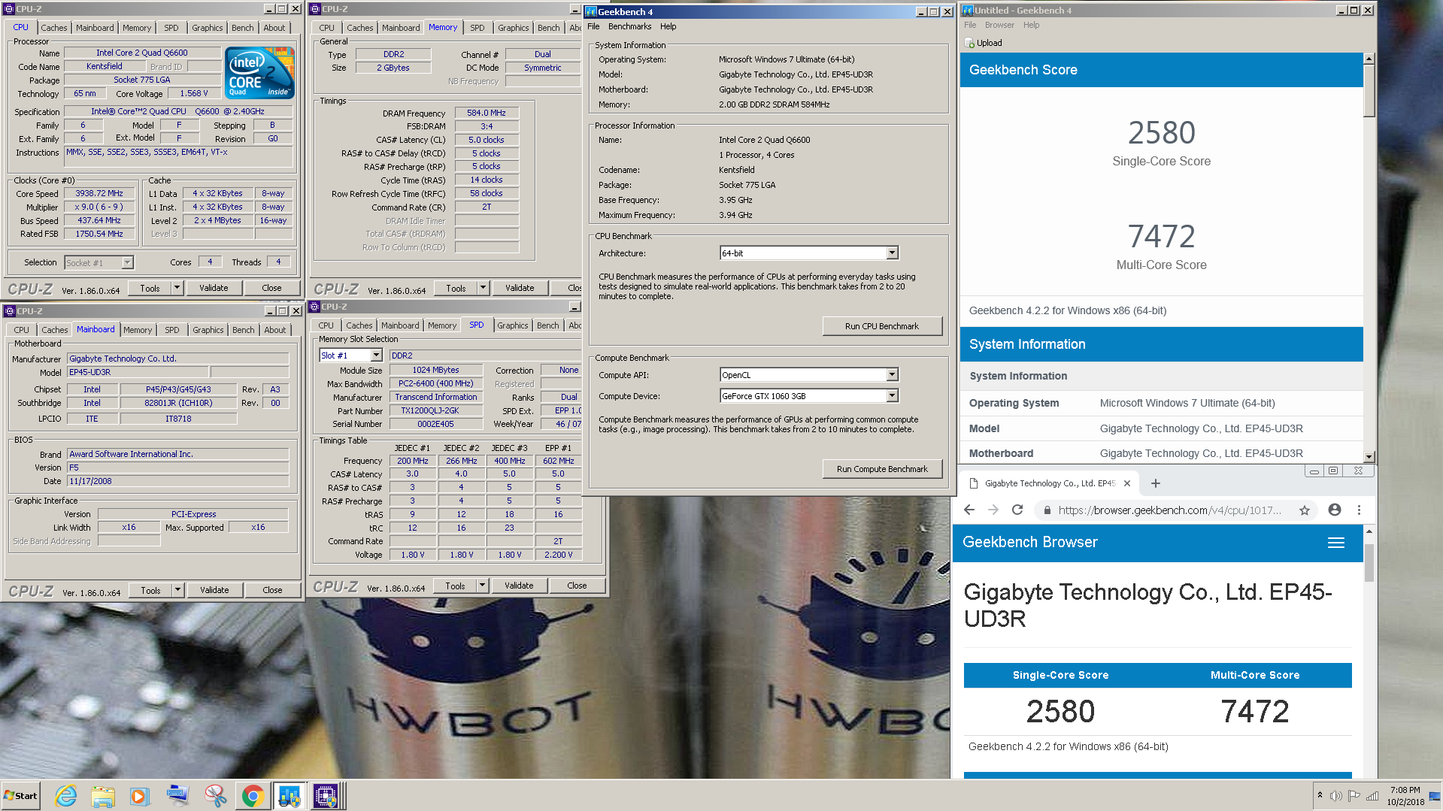
Task: Open the Chrome three-dot menu
Action: (1359, 510)
